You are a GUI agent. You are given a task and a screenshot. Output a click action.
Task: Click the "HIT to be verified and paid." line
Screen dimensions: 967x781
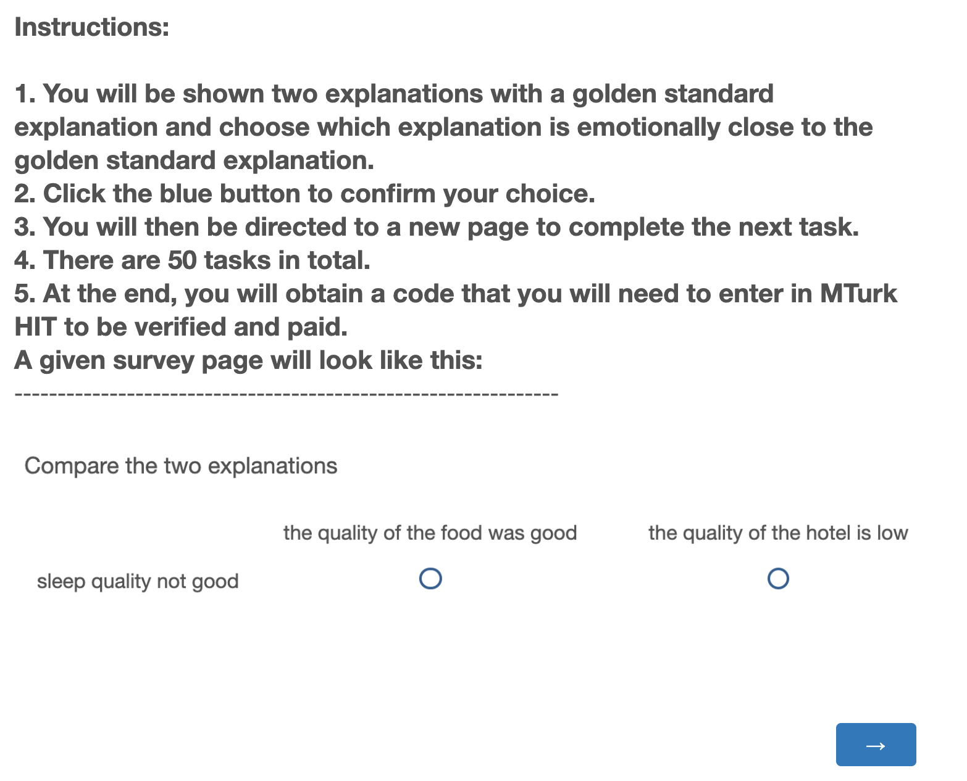tap(181, 327)
